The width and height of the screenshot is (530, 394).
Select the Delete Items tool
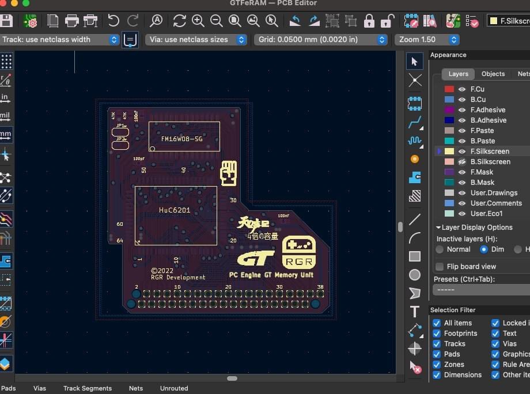tap(415, 368)
